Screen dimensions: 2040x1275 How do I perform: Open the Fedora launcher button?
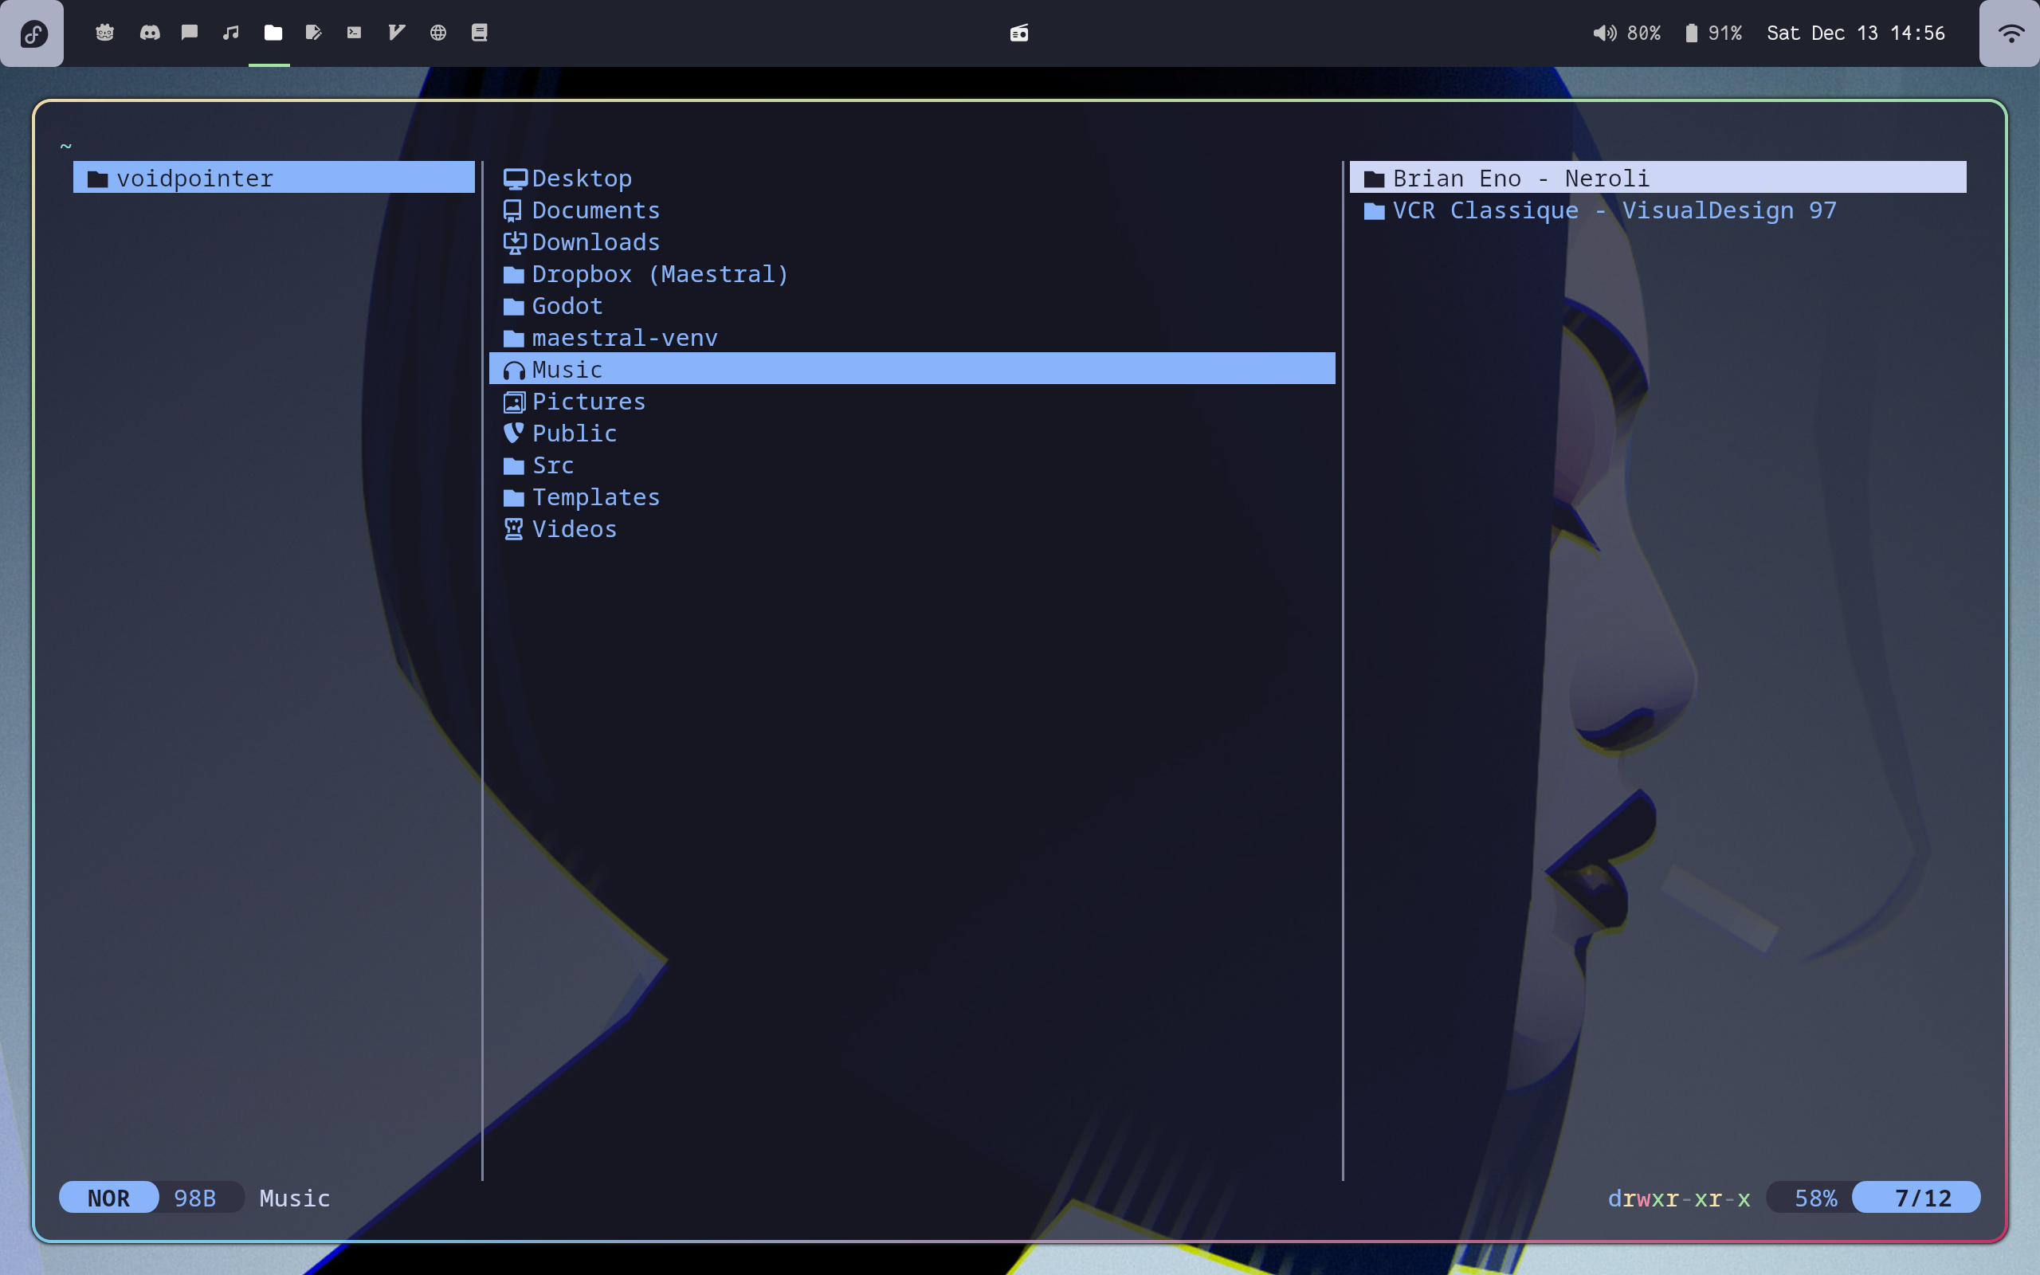coord(33,33)
